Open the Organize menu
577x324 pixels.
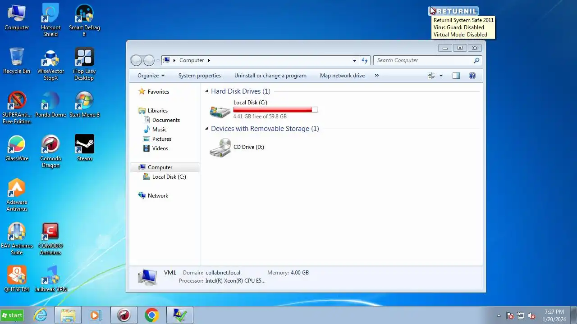click(x=151, y=76)
